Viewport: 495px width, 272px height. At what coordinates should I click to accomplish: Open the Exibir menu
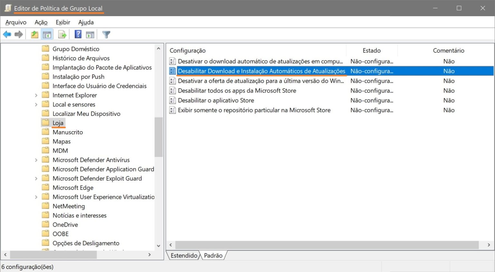[63, 22]
